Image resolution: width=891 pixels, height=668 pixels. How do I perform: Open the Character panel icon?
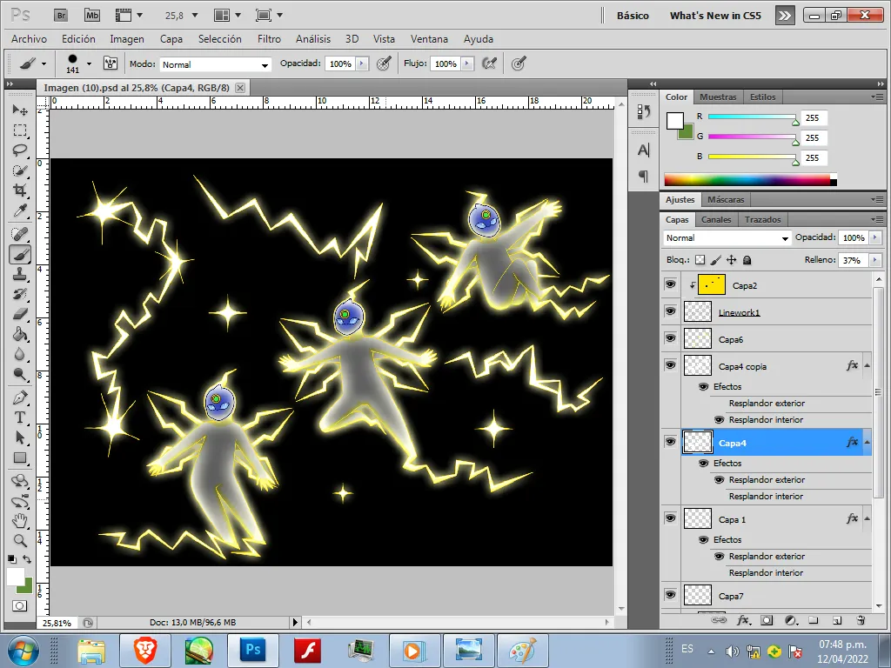(643, 150)
